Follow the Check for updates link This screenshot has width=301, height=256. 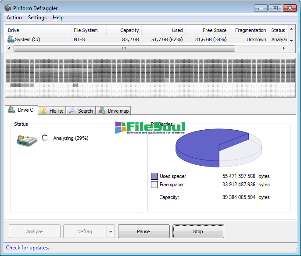pyautogui.click(x=29, y=248)
